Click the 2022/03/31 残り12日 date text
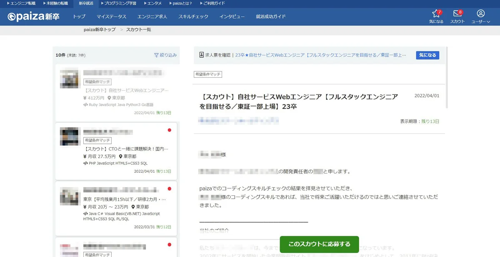500x257 pixels. pos(152,227)
